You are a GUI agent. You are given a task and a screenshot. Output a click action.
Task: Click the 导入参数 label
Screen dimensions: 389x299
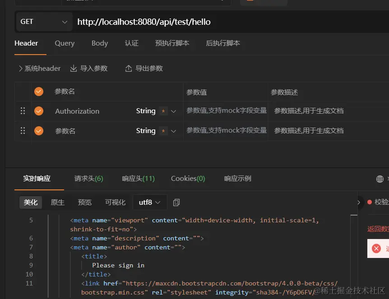pyautogui.click(x=94, y=69)
